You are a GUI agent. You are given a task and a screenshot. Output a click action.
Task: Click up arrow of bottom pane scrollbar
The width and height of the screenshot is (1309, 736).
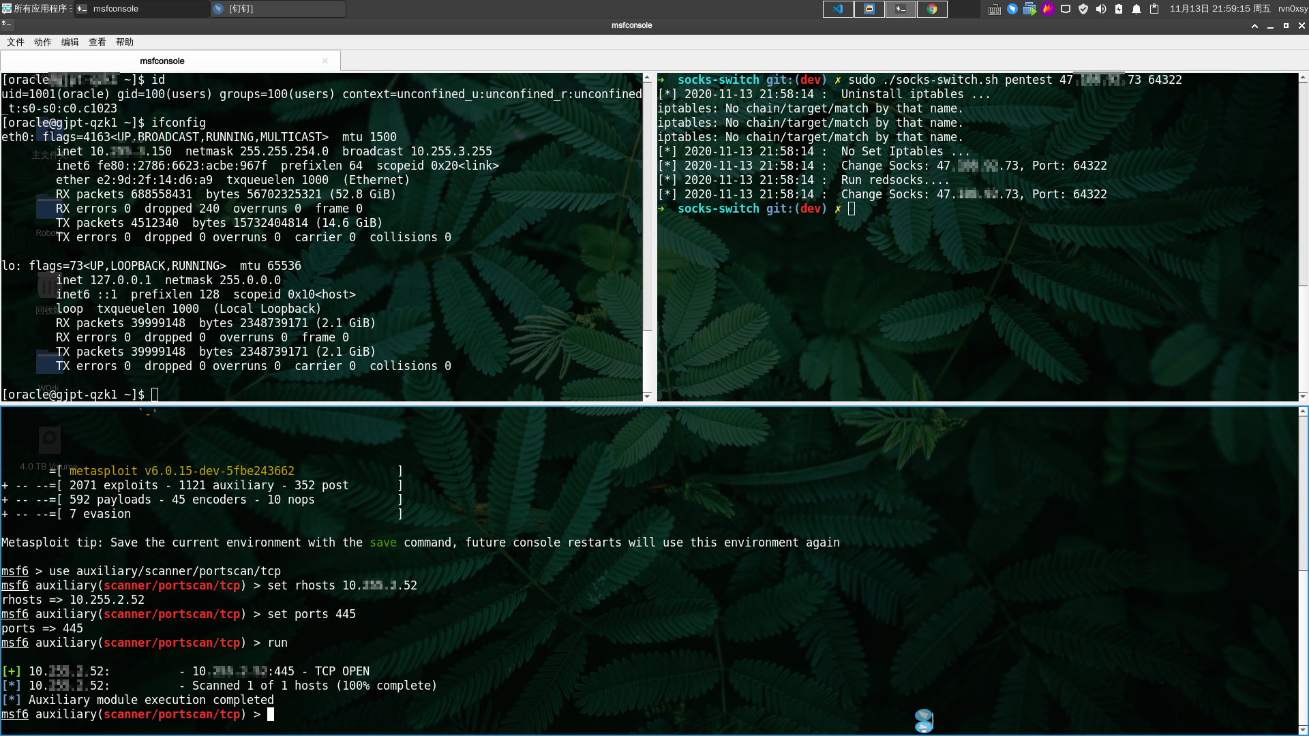pyautogui.click(x=1303, y=412)
